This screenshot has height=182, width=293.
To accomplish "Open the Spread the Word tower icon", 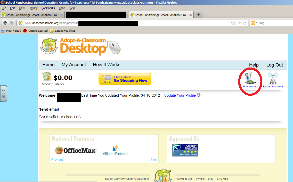I will [x=273, y=78].
